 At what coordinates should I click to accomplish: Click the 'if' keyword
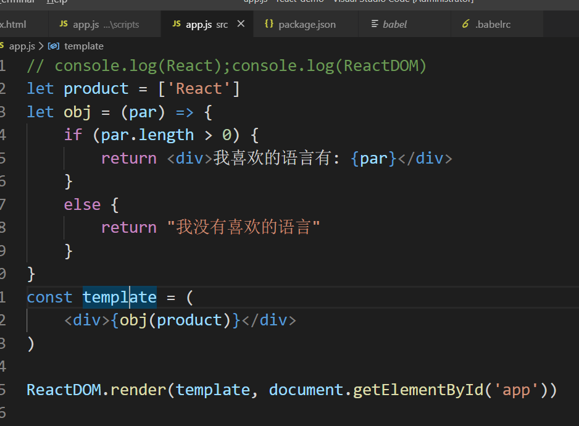click(73, 135)
